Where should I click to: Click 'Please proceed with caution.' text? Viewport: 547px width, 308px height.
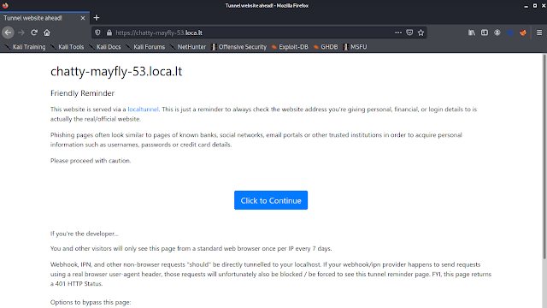click(91, 161)
